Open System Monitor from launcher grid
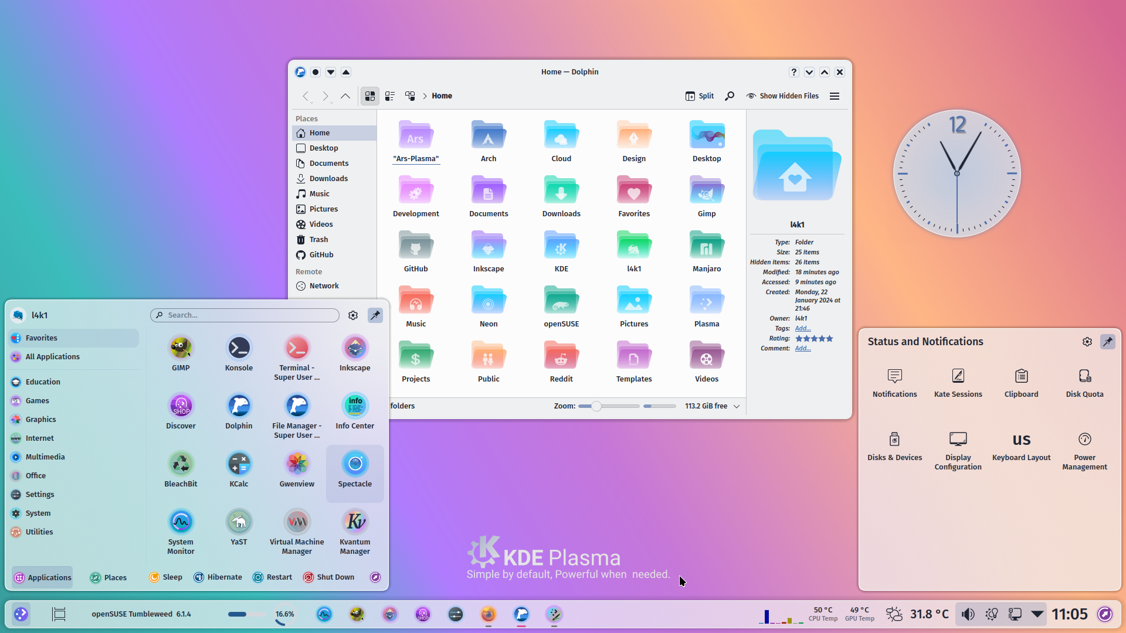The width and height of the screenshot is (1126, 633). coord(181,532)
